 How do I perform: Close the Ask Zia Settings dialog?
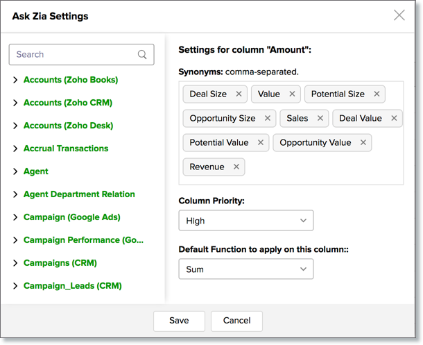399,15
